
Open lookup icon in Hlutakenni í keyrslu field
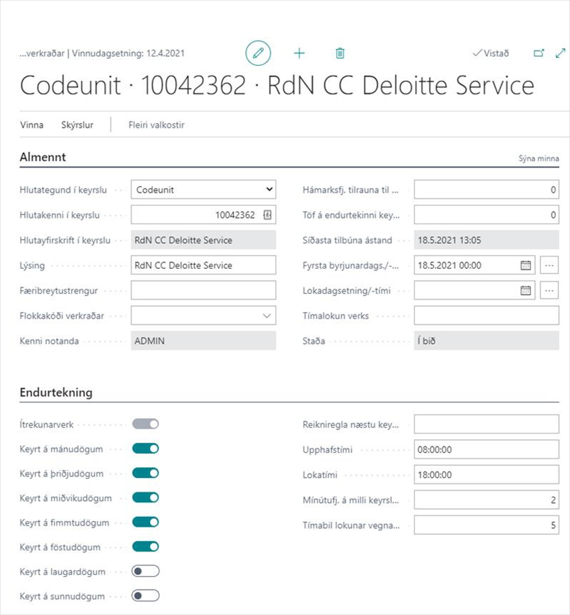click(x=267, y=215)
